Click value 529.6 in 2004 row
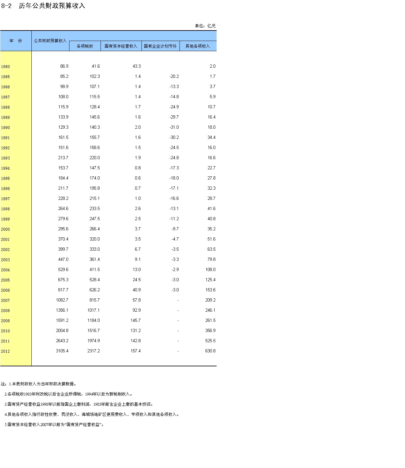 click(63, 270)
